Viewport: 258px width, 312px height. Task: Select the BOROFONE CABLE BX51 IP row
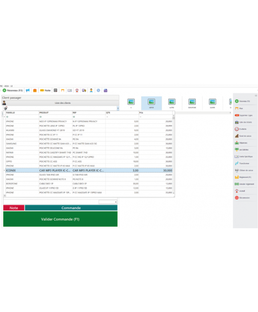coord(89,184)
